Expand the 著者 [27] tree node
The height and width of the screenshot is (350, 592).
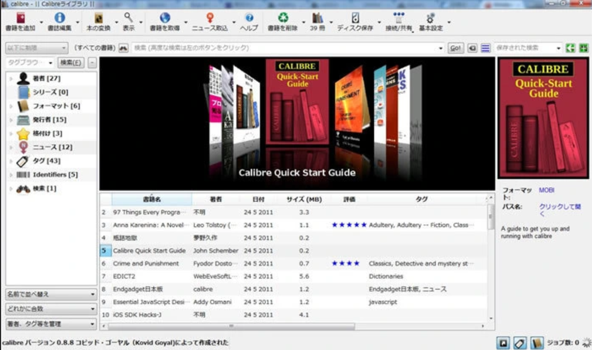(x=11, y=78)
